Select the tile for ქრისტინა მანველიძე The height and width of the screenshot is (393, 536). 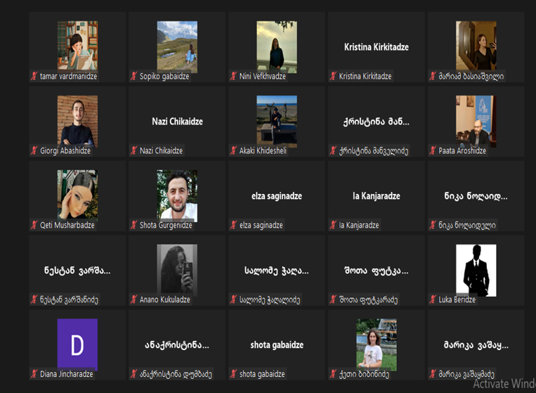[x=377, y=122]
